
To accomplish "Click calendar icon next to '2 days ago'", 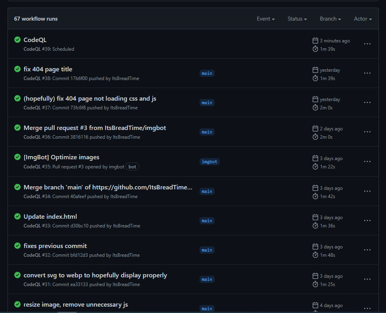I will (x=315, y=129).
